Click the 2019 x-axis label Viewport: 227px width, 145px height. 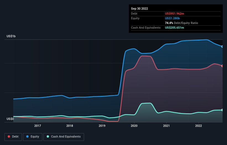click(102, 126)
